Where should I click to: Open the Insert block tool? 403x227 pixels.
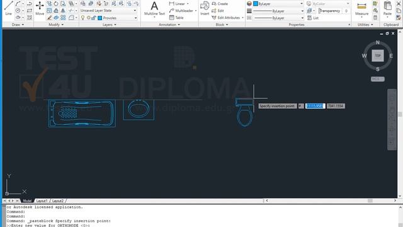click(x=205, y=8)
